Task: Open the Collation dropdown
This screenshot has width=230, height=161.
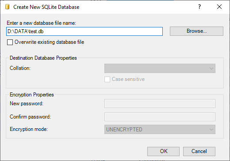Action: pos(160,68)
